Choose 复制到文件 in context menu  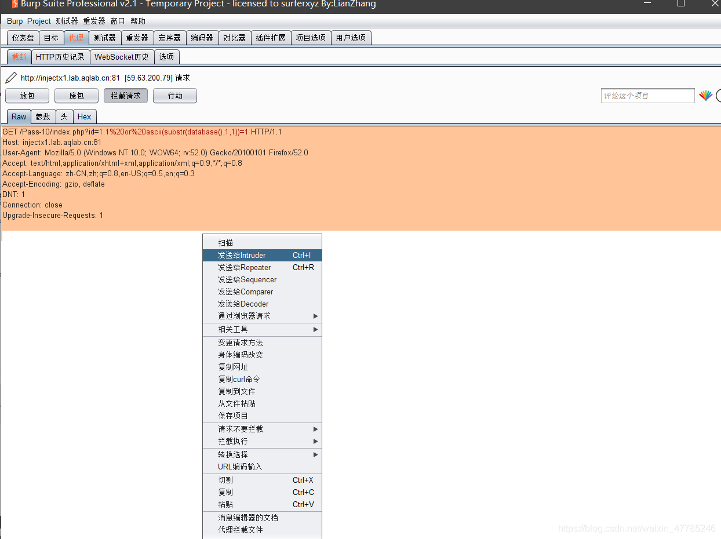tap(262, 391)
